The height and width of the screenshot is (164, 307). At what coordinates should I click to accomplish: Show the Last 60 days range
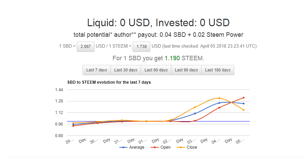[156, 70]
